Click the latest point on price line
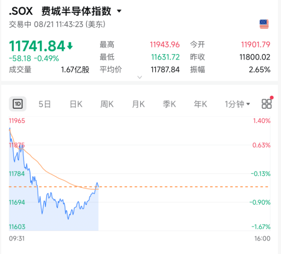The image size is (281, 254). tap(98, 187)
